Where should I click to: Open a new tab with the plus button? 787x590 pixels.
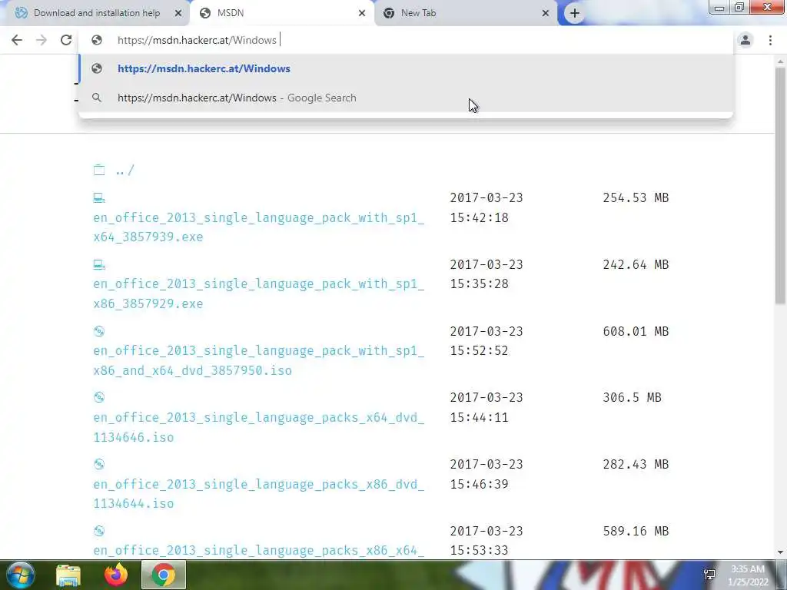tap(575, 13)
